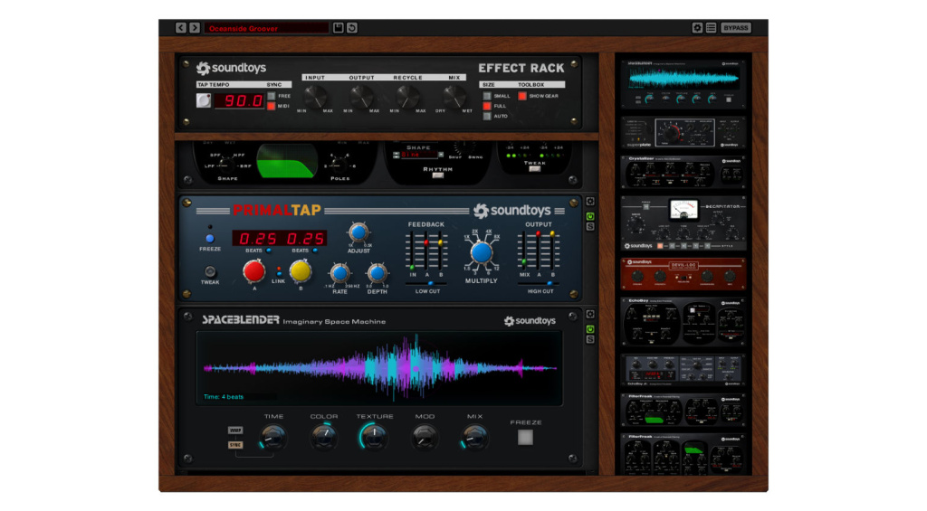Click the FilterFreak Rhythm button
Viewport: 927px width, 511px height.
[x=437, y=175]
